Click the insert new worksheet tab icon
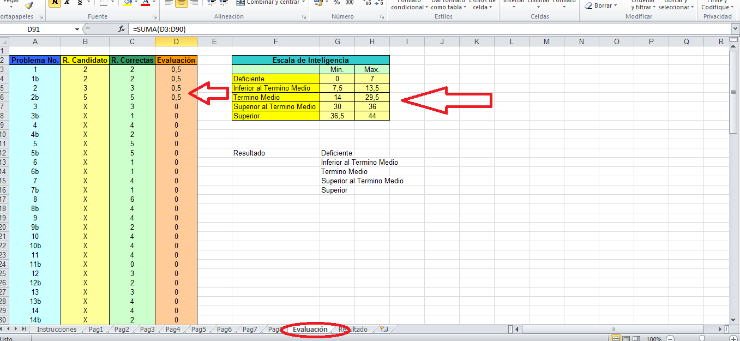The image size is (740, 341). pos(383,330)
